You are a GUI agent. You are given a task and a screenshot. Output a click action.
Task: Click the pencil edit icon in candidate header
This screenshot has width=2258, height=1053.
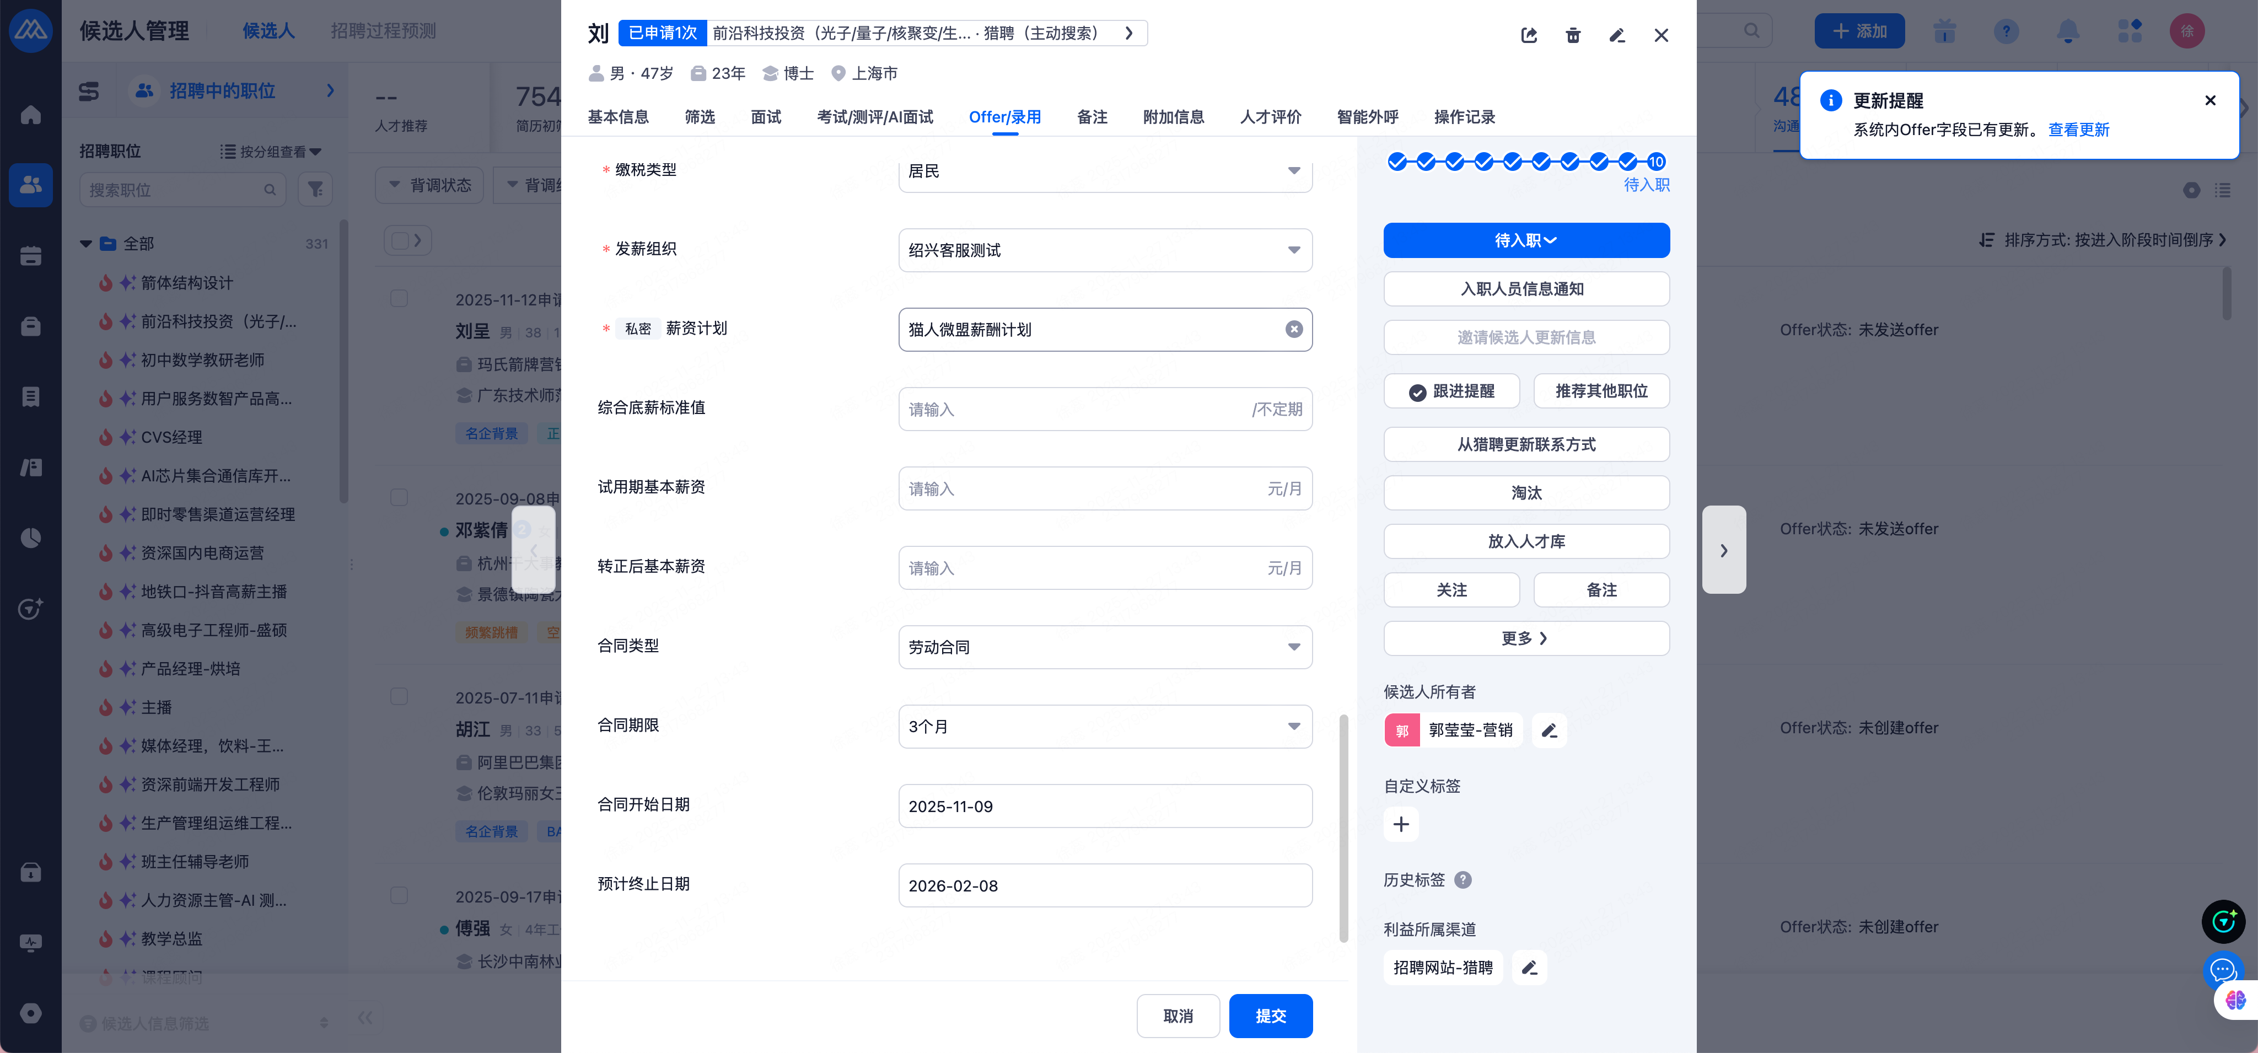(1617, 35)
